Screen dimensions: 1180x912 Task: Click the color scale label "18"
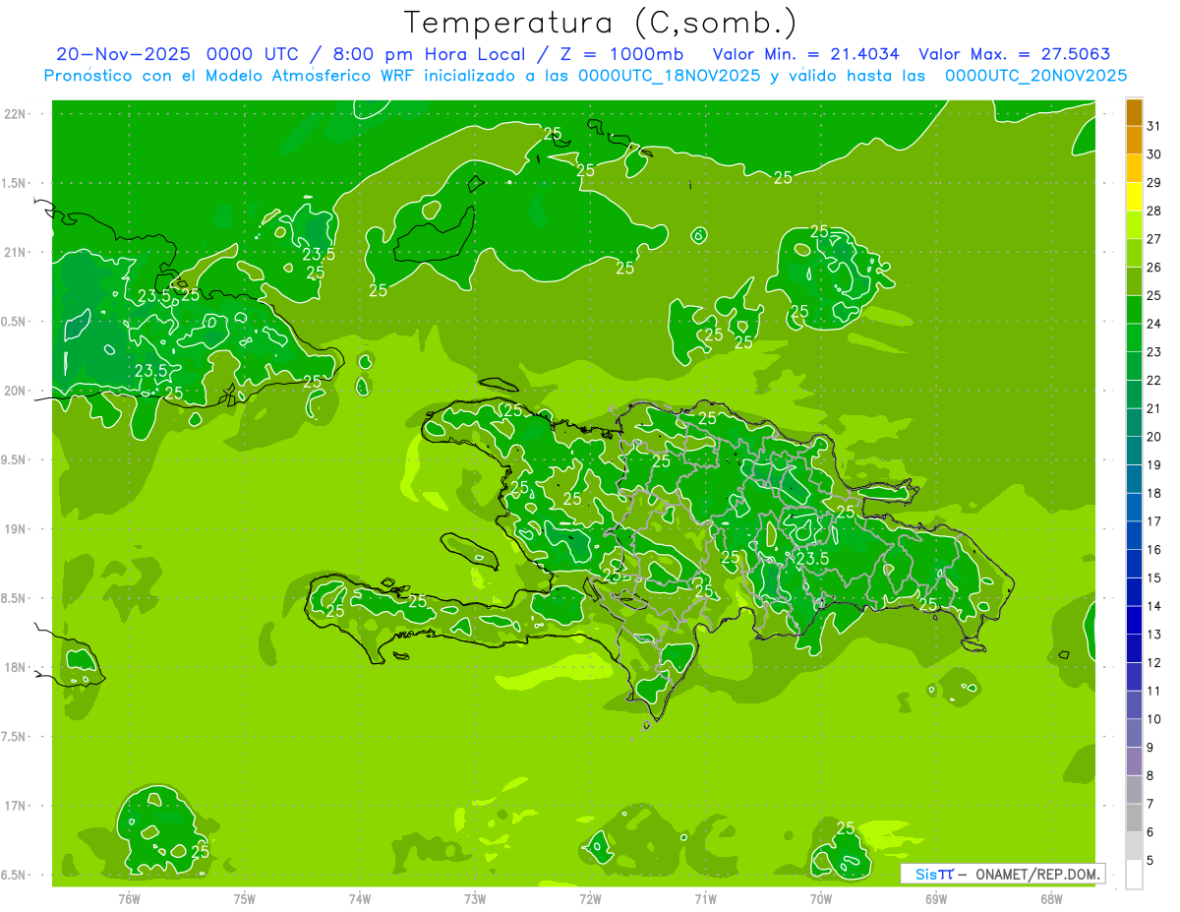click(x=1154, y=493)
